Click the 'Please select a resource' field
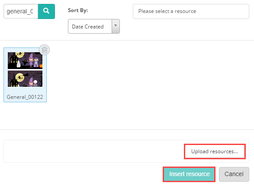 tap(191, 11)
